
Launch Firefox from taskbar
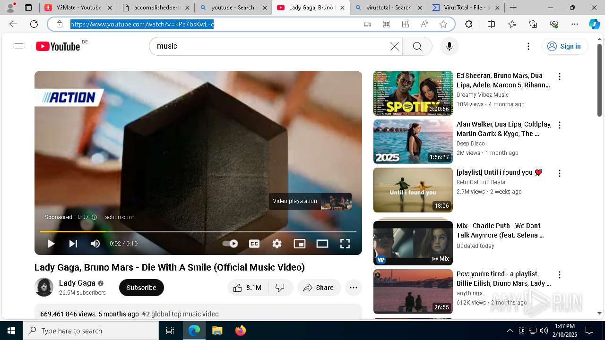click(241, 331)
